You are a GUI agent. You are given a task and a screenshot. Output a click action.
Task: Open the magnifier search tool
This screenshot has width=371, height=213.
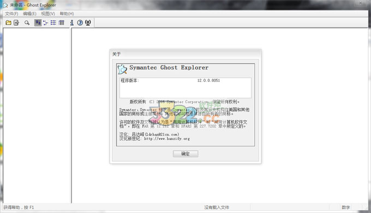pyautogui.click(x=27, y=23)
